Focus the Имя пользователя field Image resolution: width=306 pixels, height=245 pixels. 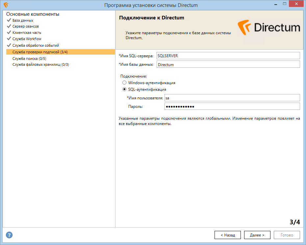click(x=232, y=98)
